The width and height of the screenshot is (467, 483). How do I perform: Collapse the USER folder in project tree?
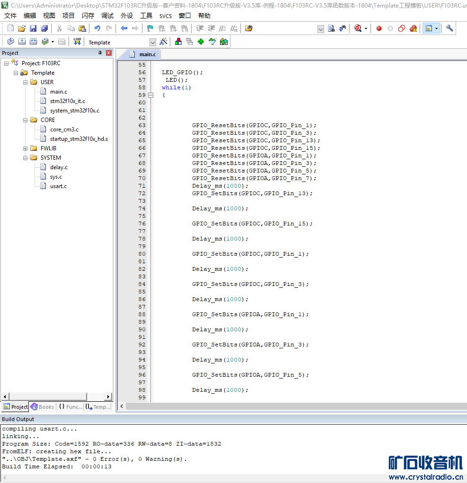coord(26,82)
